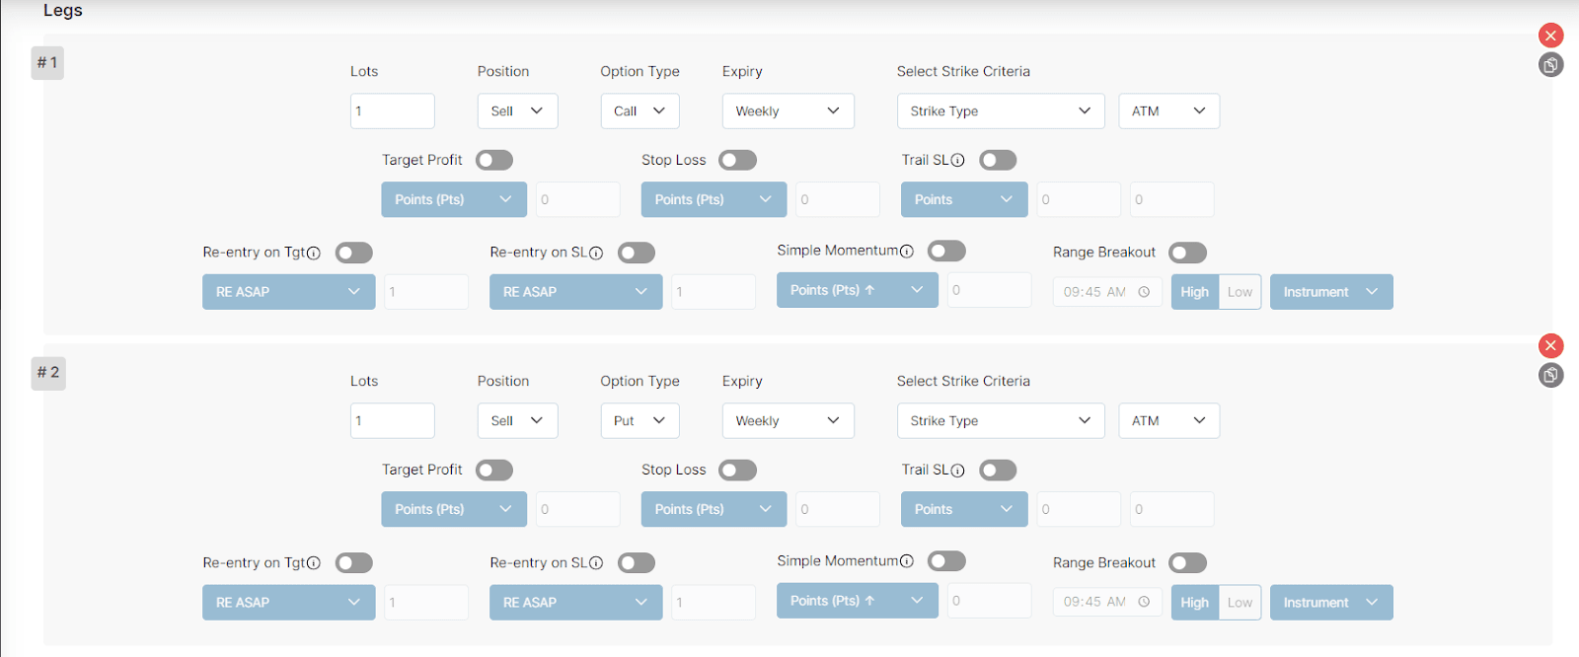1579x657 pixels.
Task: Open Position Sell dropdown in leg #1
Action: [x=517, y=111]
